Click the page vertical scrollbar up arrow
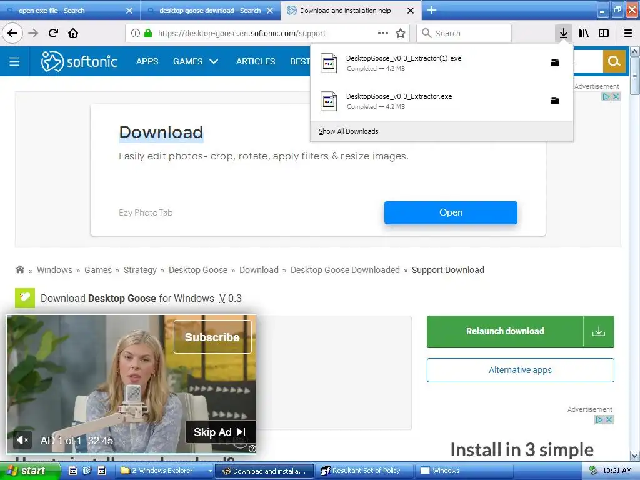Screen dimensions: 640x480 pos(634,52)
